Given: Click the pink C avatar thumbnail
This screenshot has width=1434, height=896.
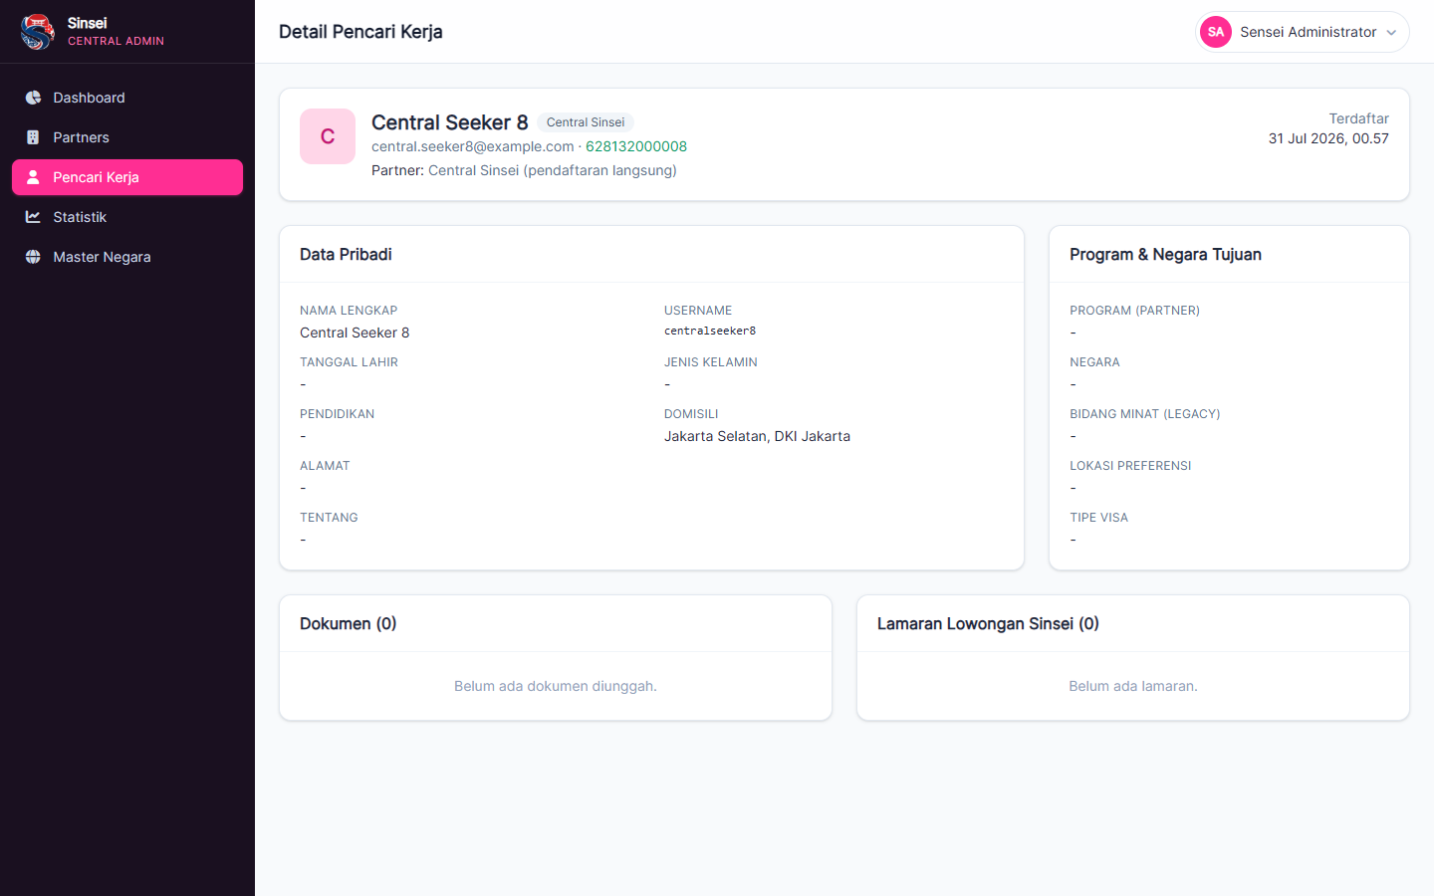Looking at the screenshot, I should click(x=328, y=136).
